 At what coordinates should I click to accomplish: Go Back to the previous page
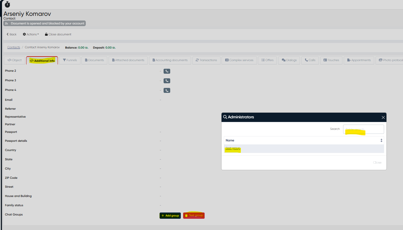[12, 34]
